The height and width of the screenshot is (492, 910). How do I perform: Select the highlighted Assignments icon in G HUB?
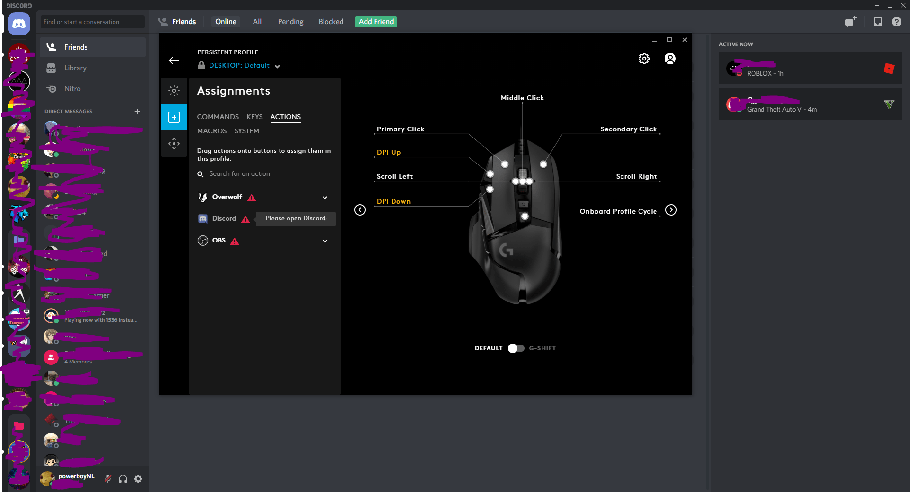point(174,117)
